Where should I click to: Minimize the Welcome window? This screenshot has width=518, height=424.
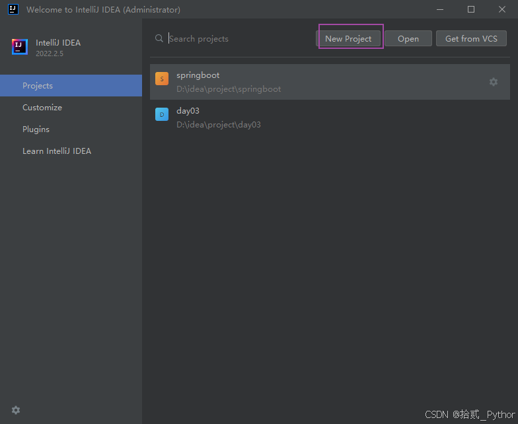click(440, 9)
